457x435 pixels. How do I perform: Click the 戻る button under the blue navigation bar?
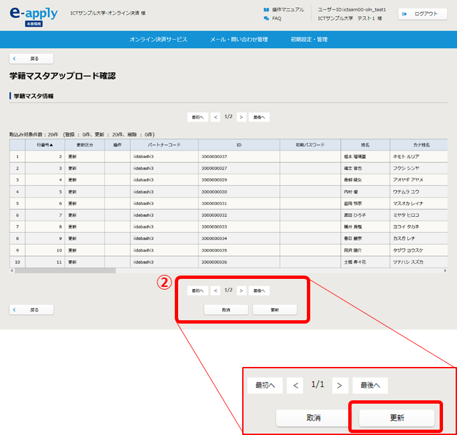pos(31,59)
